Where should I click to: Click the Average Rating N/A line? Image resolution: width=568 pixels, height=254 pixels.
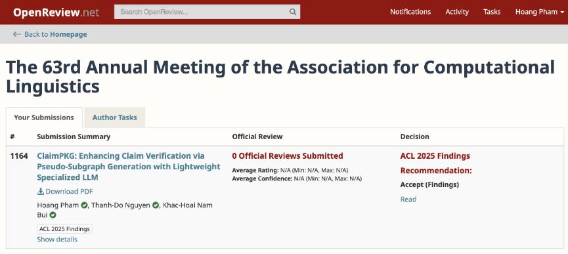[290, 170]
